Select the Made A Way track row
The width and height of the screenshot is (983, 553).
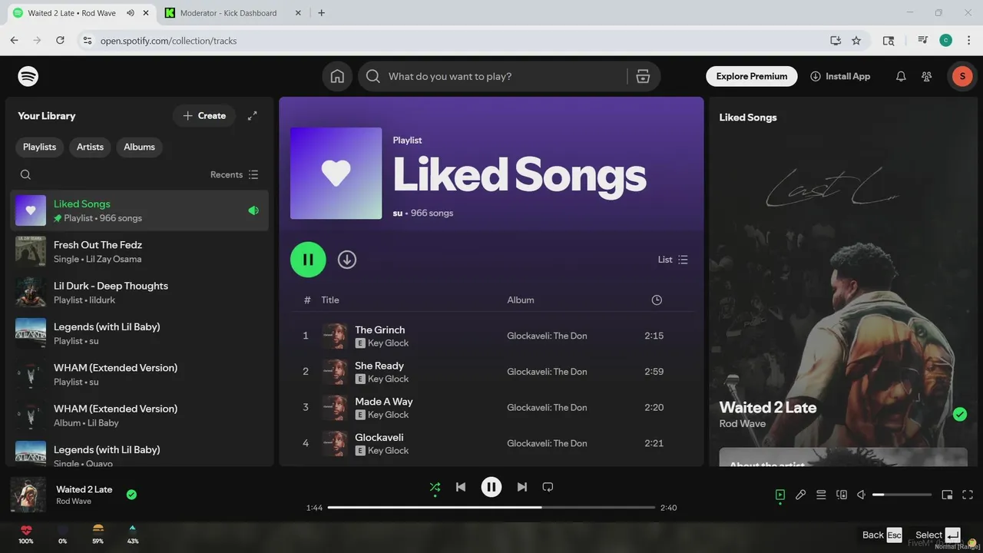[x=492, y=407]
